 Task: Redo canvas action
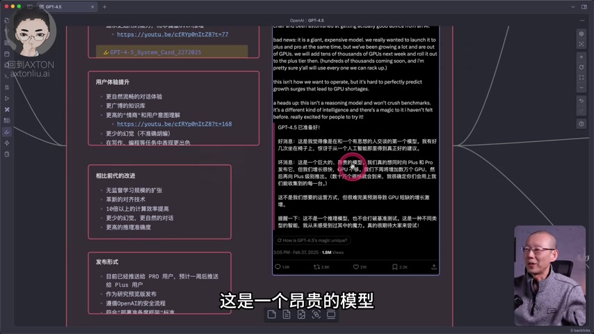(581, 111)
